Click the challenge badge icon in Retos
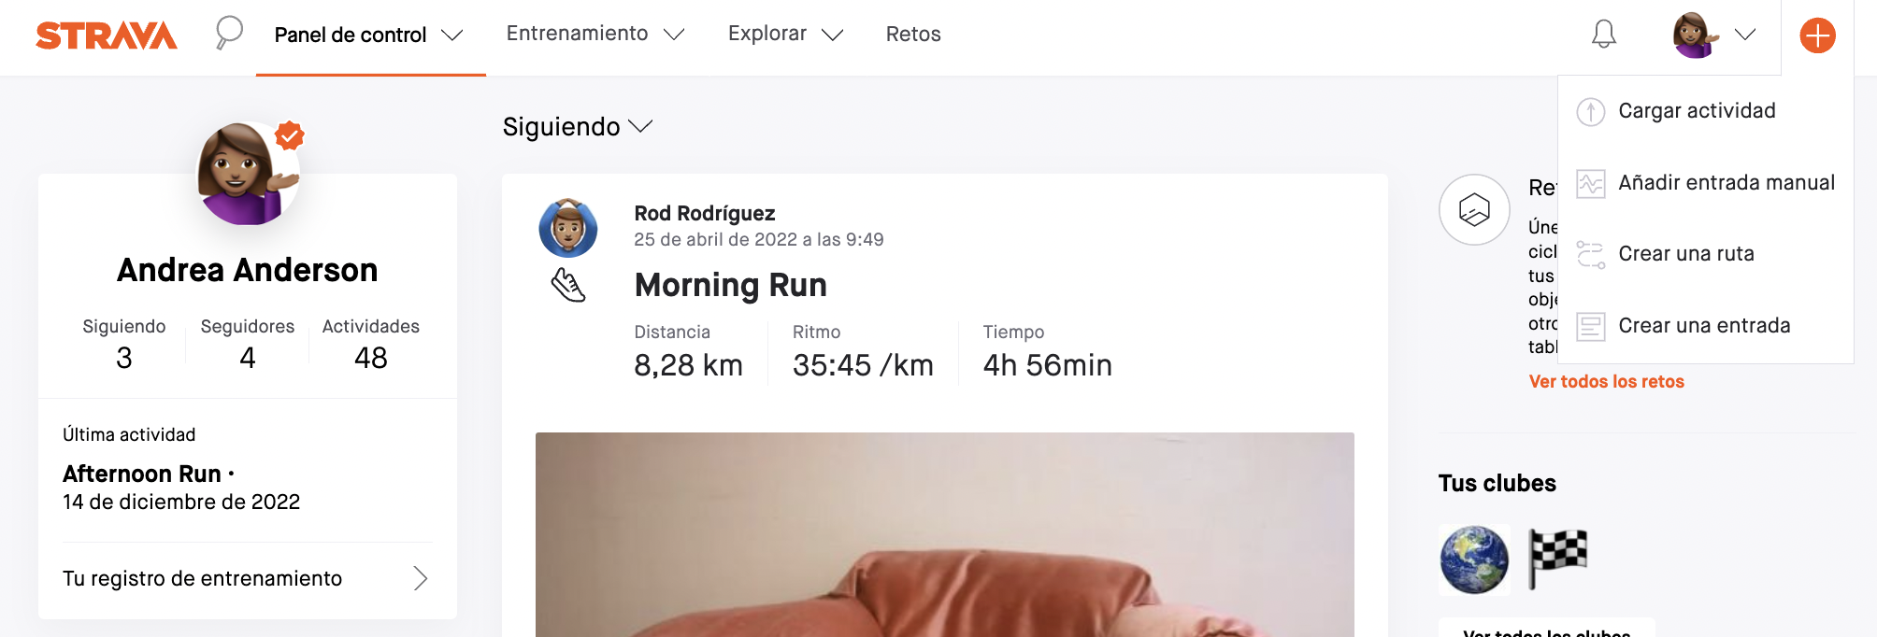The image size is (1877, 637). tap(1475, 209)
